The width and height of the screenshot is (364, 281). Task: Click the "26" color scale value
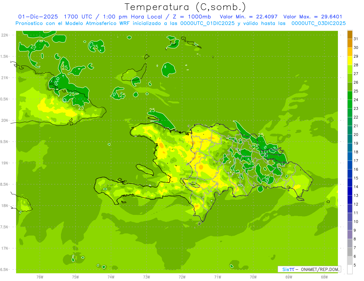[x=356, y=82]
